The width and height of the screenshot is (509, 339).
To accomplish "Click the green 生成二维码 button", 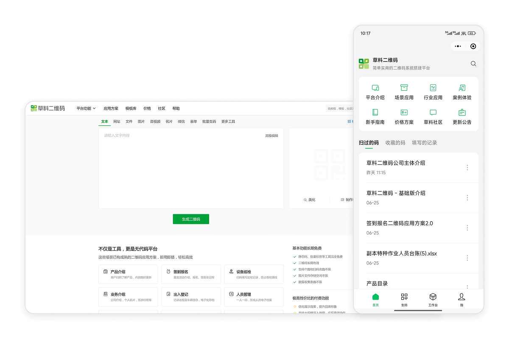I will [x=191, y=219].
